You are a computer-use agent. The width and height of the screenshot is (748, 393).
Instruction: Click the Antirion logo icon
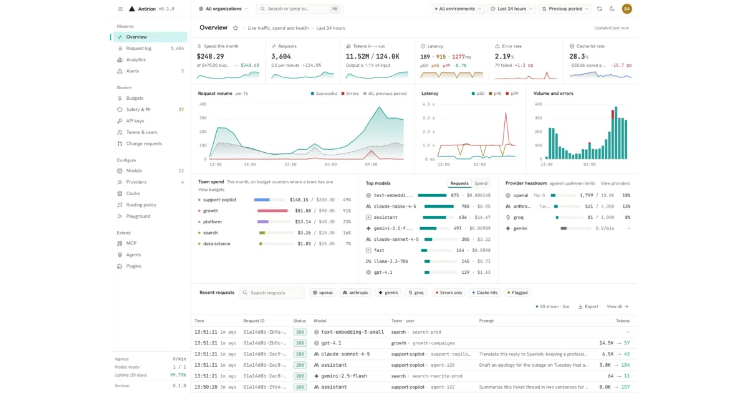pos(132,9)
